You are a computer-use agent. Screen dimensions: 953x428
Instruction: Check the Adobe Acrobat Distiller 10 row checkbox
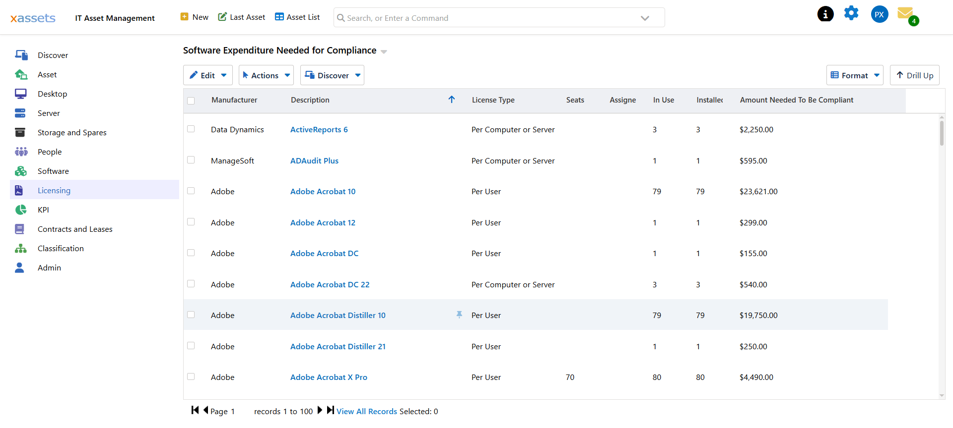(191, 315)
